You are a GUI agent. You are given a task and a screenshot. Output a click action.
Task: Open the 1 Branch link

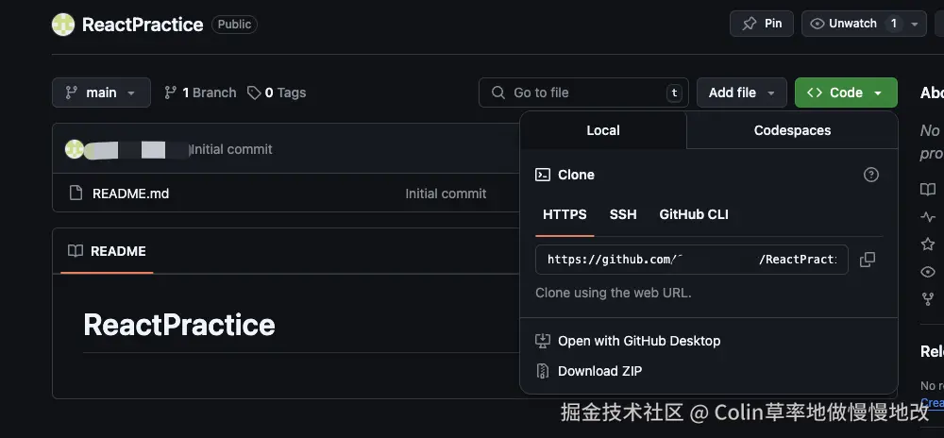click(200, 93)
